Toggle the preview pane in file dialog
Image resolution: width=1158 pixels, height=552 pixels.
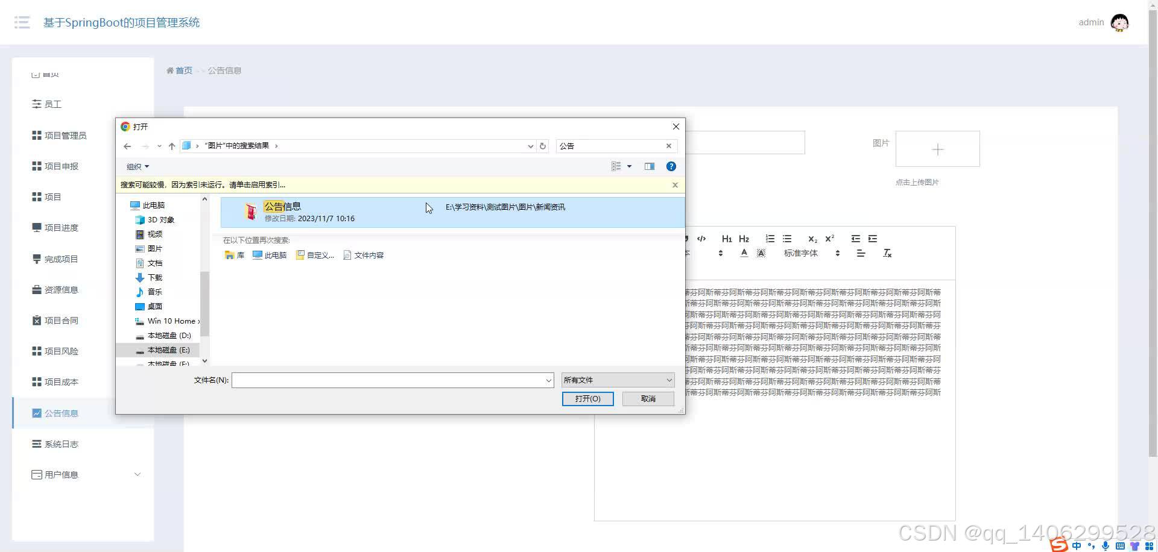(x=650, y=166)
